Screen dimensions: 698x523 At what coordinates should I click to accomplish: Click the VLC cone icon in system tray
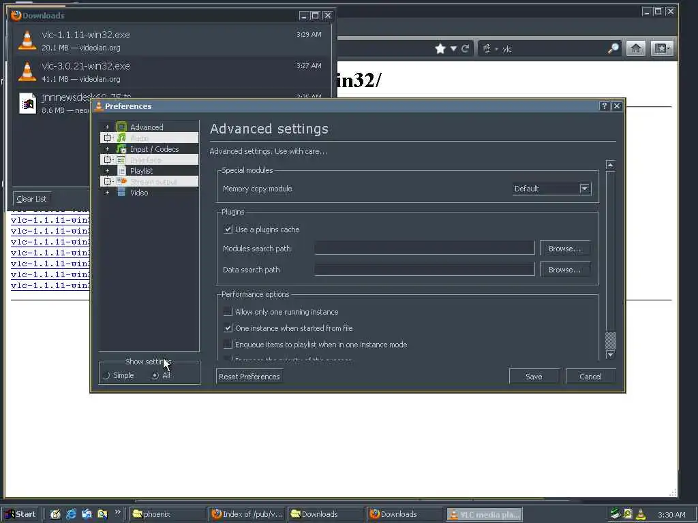click(x=641, y=514)
